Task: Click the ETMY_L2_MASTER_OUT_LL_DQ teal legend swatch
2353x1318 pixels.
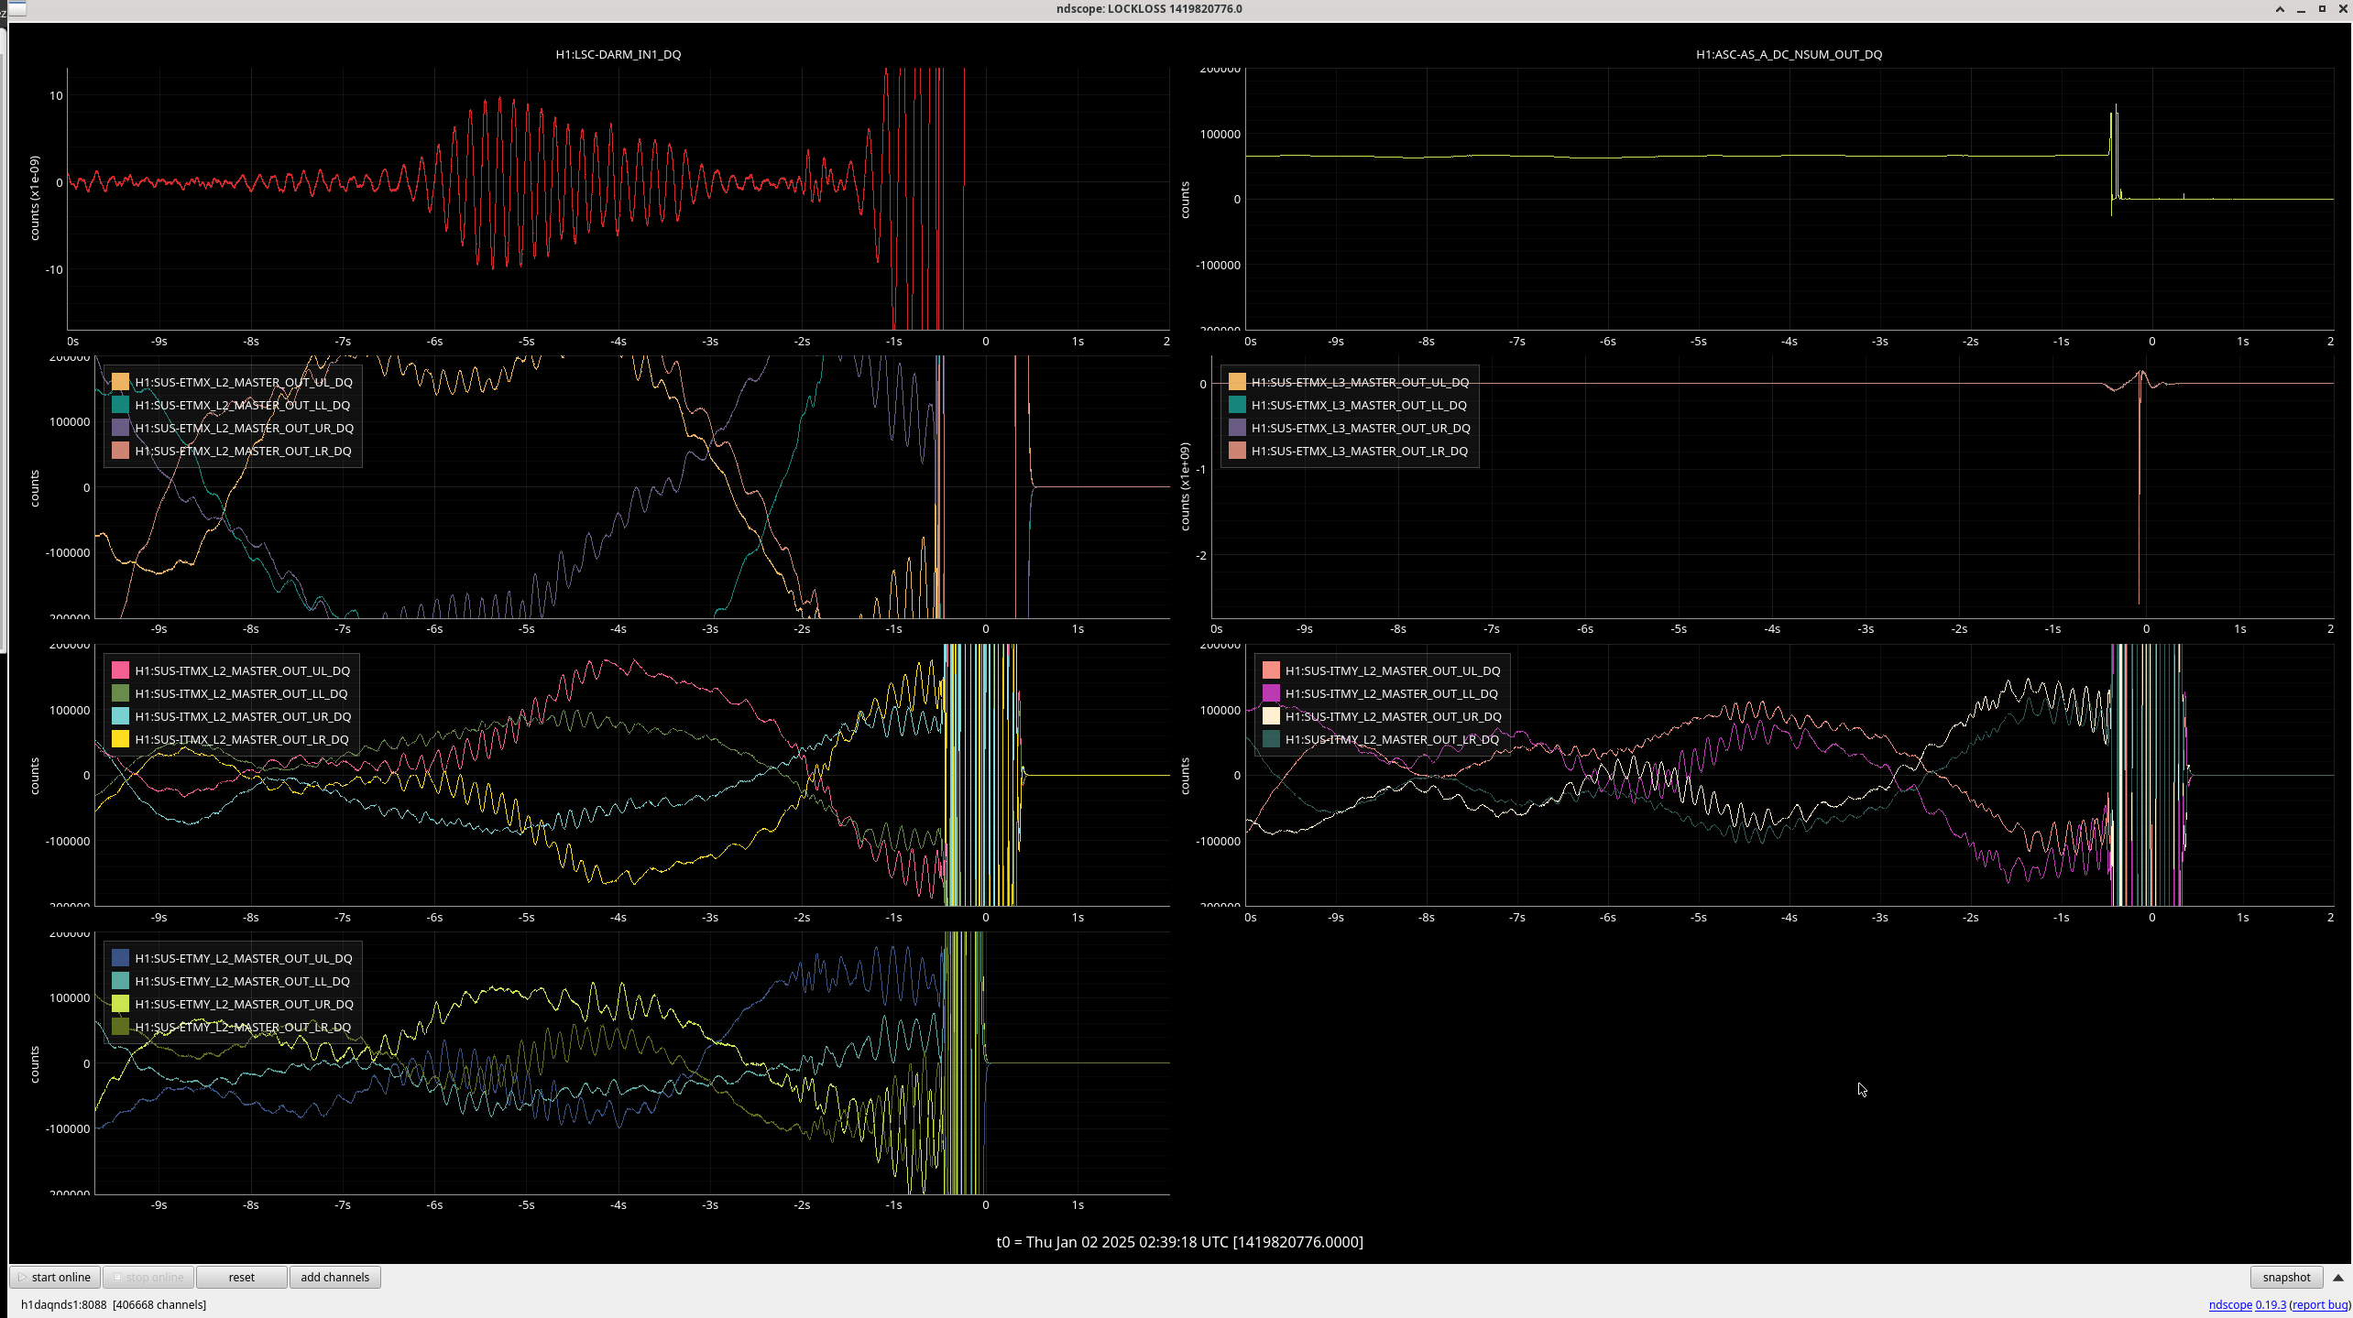Action: 120,981
